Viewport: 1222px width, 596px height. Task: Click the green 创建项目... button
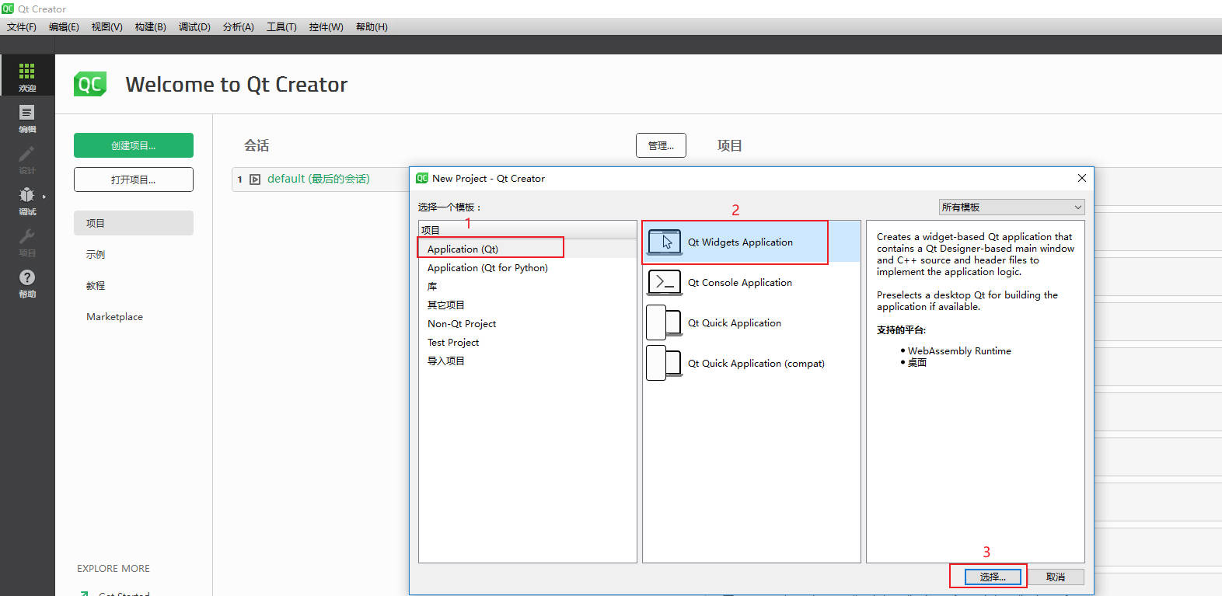134,145
